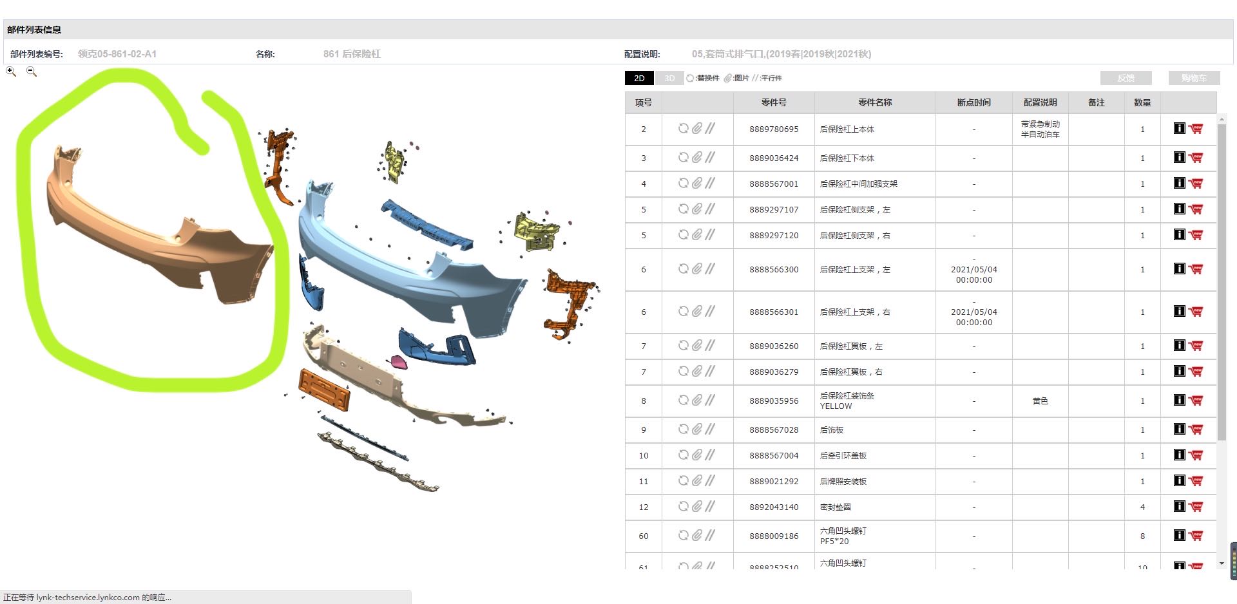Open info icon for 密封垫圈 row
1237x604 pixels.
[x=1179, y=507]
